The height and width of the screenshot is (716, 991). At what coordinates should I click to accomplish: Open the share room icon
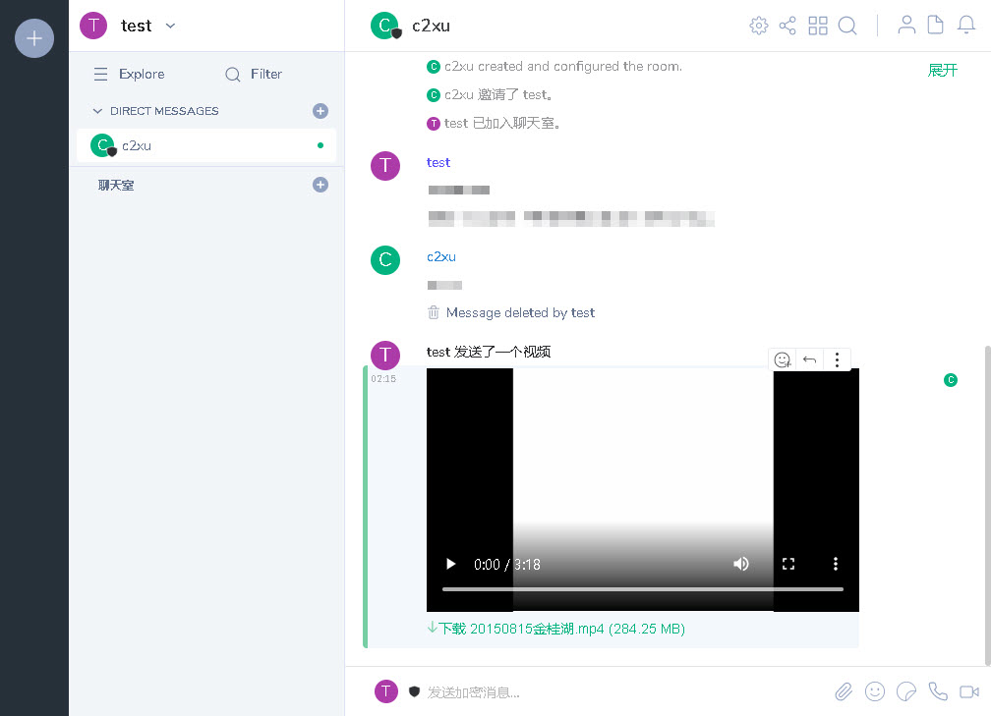click(787, 26)
